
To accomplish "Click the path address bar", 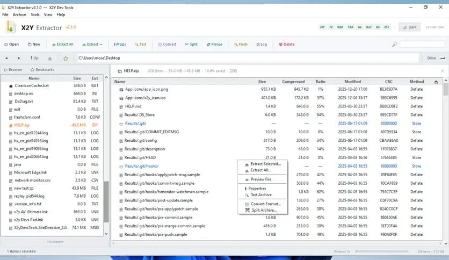I will point(247,58).
